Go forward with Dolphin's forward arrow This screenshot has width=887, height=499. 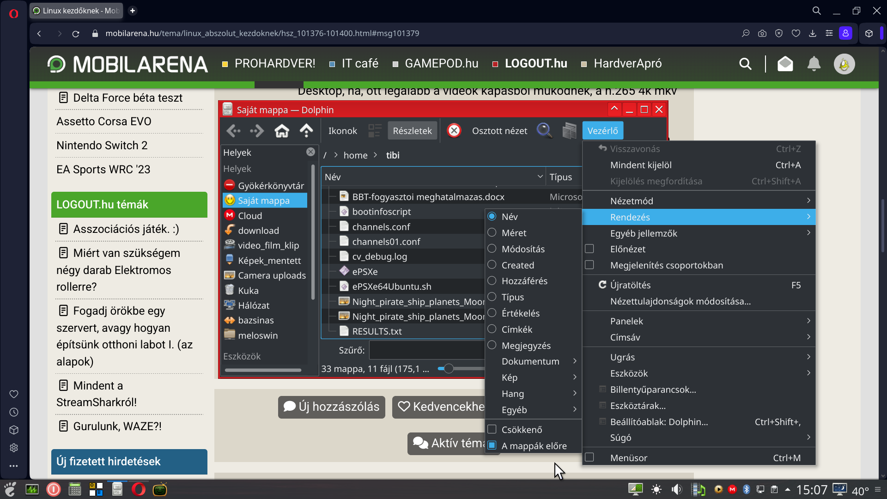pos(257,131)
